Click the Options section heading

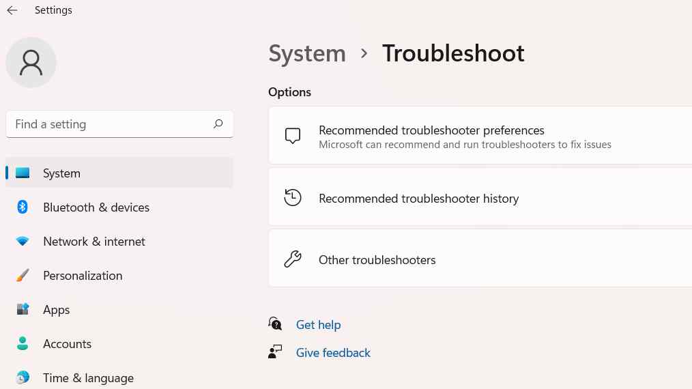click(289, 92)
